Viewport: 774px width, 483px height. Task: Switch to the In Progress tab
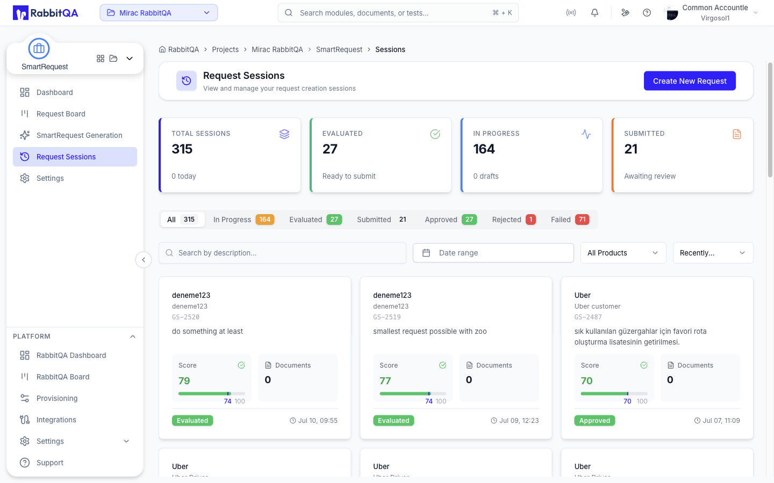point(244,219)
